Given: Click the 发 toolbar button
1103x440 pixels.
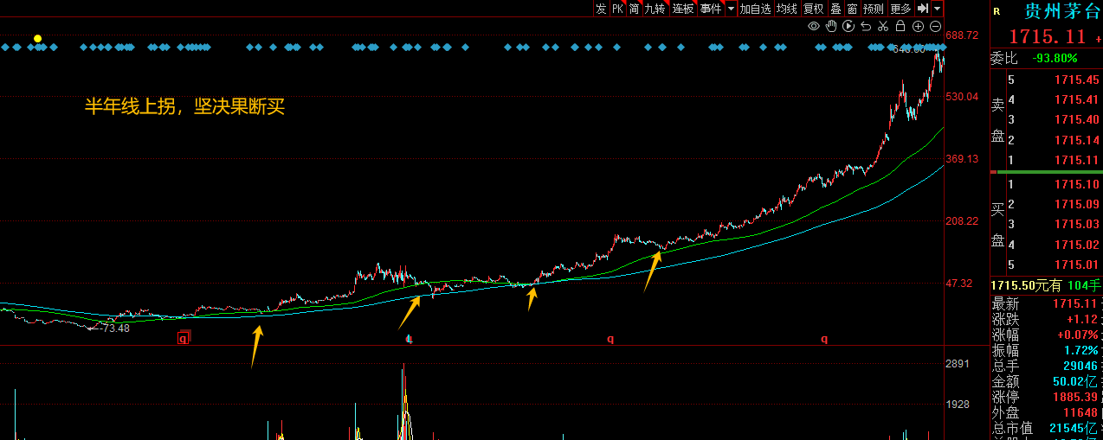Looking at the screenshot, I should point(601,8).
